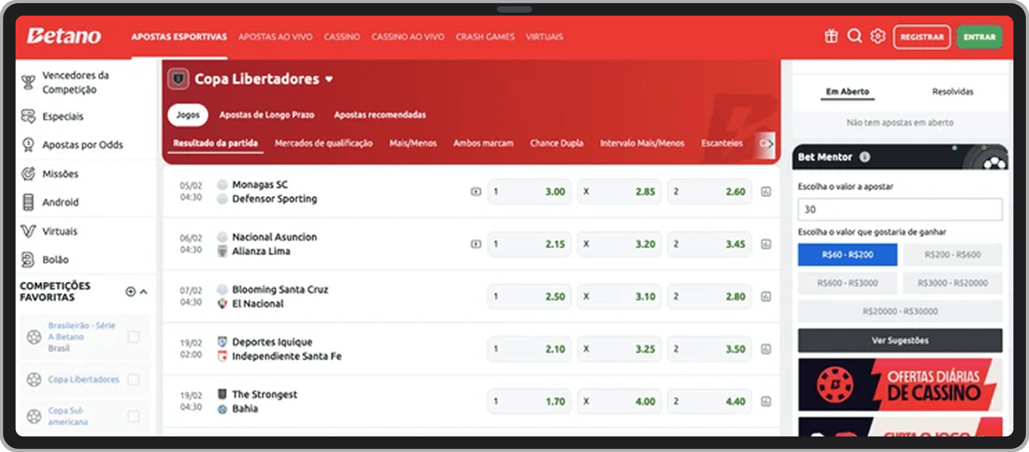The height and width of the screenshot is (452, 1029).
Task: Bet on Monagas SC win at 3.00
Action: coord(529,192)
